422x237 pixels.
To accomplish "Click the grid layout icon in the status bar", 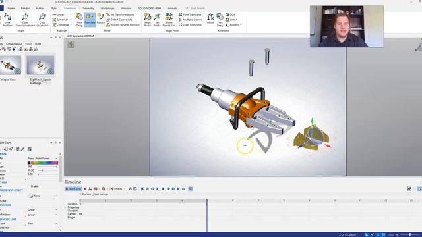I will tap(383, 234).
